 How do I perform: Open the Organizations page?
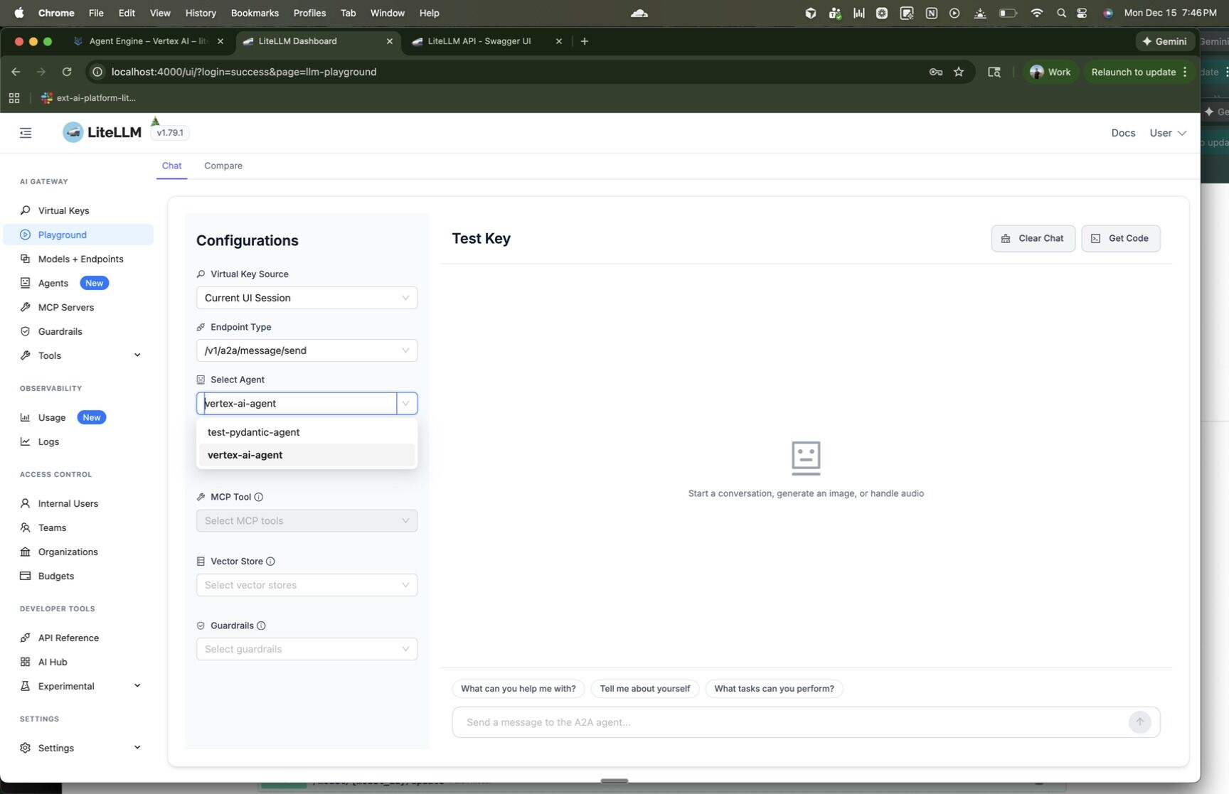(x=68, y=552)
